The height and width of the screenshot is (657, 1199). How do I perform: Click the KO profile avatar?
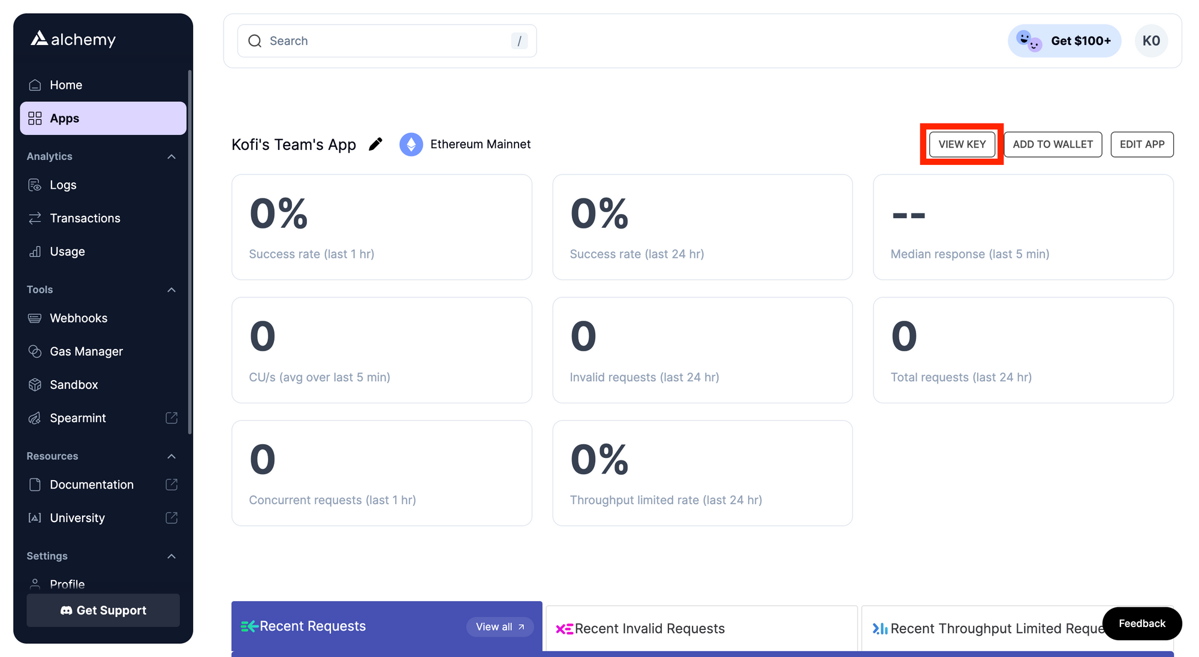tap(1151, 41)
